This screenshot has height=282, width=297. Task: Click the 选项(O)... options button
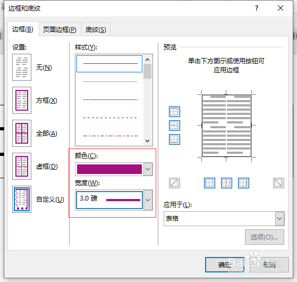tap(265, 237)
